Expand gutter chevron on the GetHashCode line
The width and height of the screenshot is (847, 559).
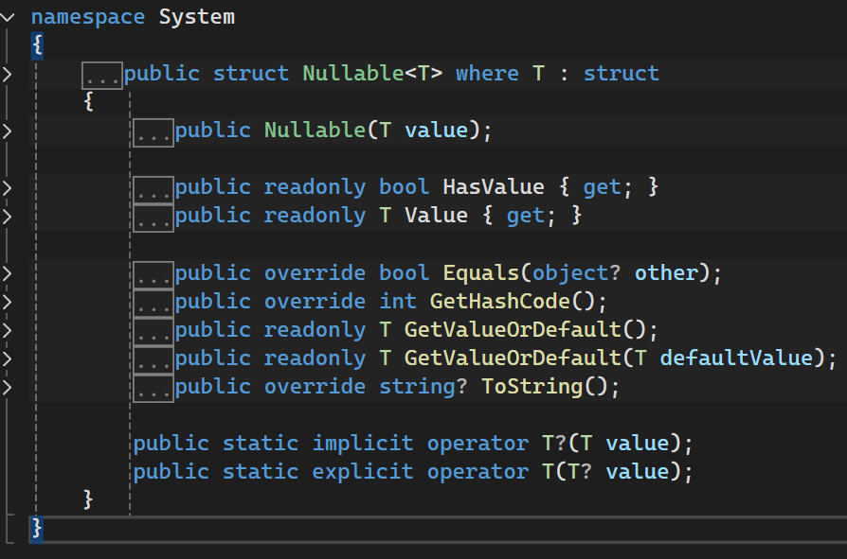click(9, 302)
